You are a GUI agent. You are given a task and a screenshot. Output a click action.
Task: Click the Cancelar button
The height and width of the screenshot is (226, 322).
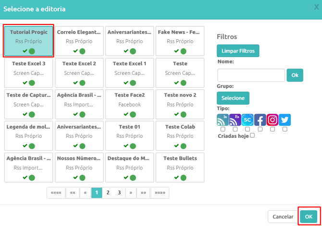tap(283, 216)
